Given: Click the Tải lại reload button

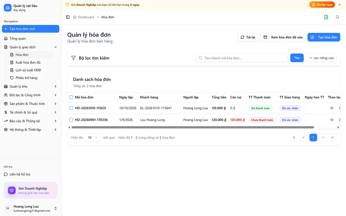Looking at the screenshot, I should pyautogui.click(x=248, y=37).
